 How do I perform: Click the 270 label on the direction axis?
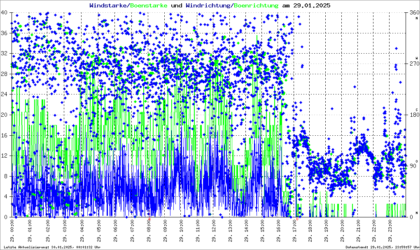point(415,64)
